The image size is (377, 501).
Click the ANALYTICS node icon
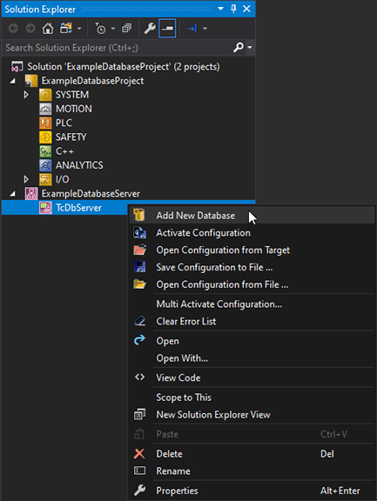[x=45, y=165]
